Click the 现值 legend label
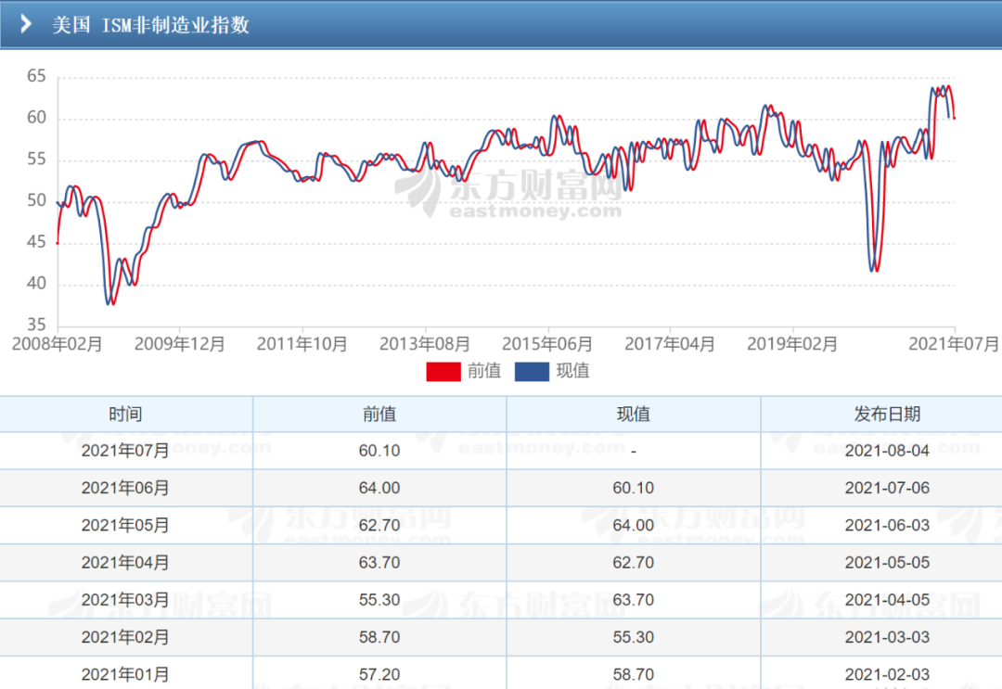Screen dimensions: 1002x689 click(572, 371)
